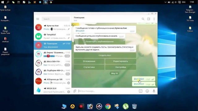The image size is (198, 111).
Task: Select Купи на Али desktop file
Action: (x=5, y=8)
